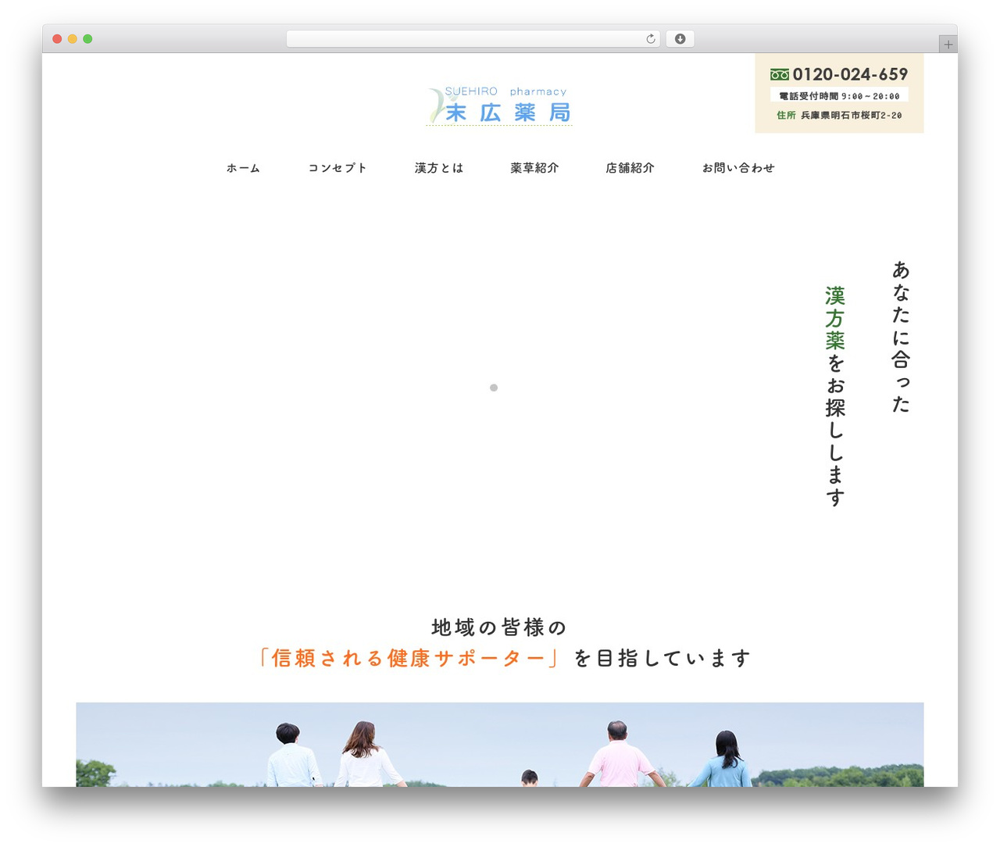Click the Suehiro pharmacy logo
The width and height of the screenshot is (1000, 847).
tap(499, 105)
